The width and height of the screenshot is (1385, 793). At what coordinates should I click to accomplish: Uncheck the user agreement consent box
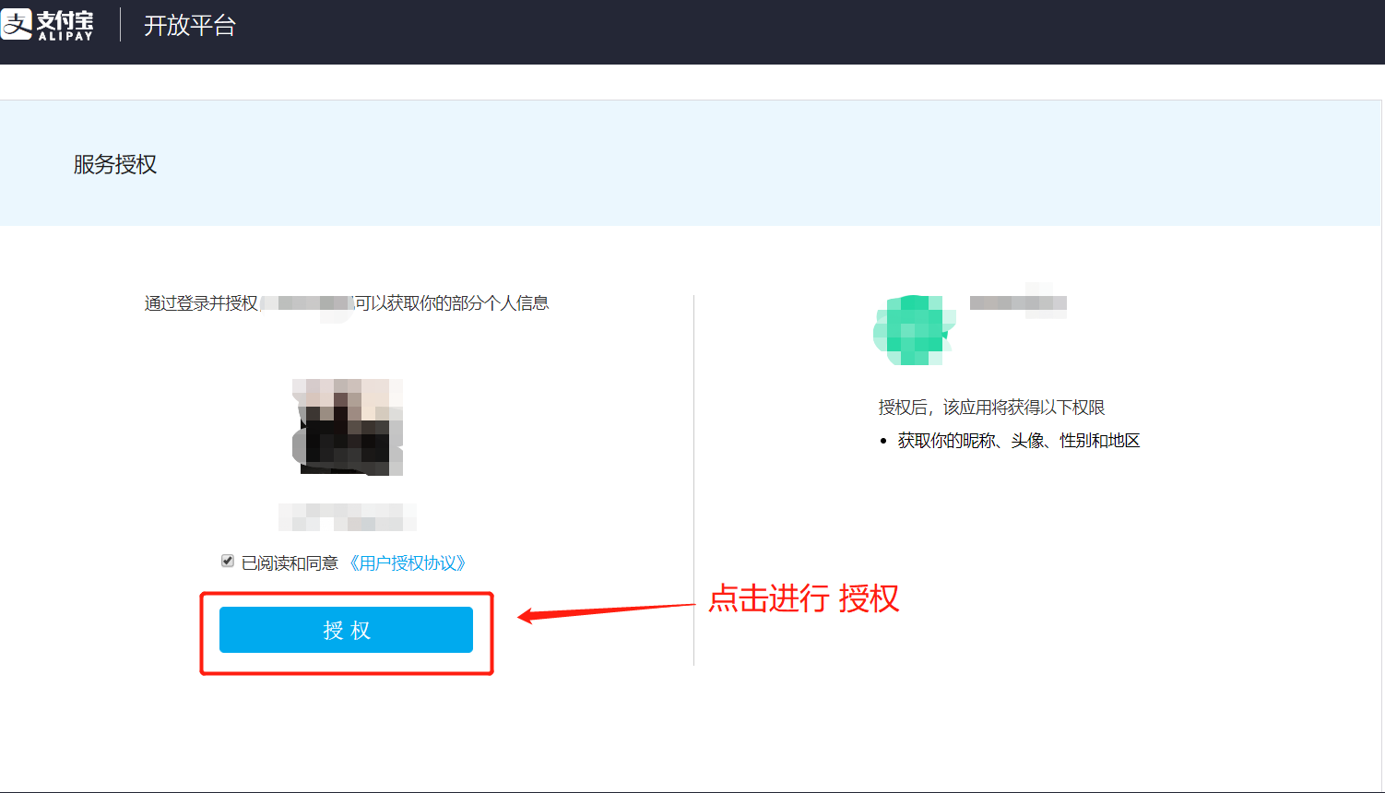227,560
